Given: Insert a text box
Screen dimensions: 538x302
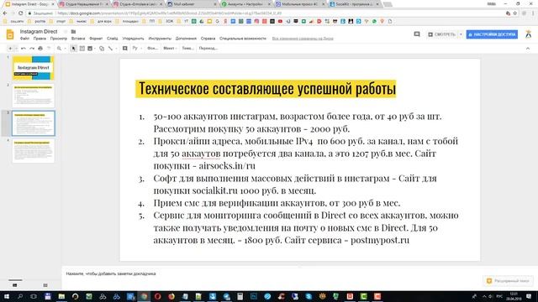Looking at the screenshot, I should pyautogui.click(x=82, y=49).
